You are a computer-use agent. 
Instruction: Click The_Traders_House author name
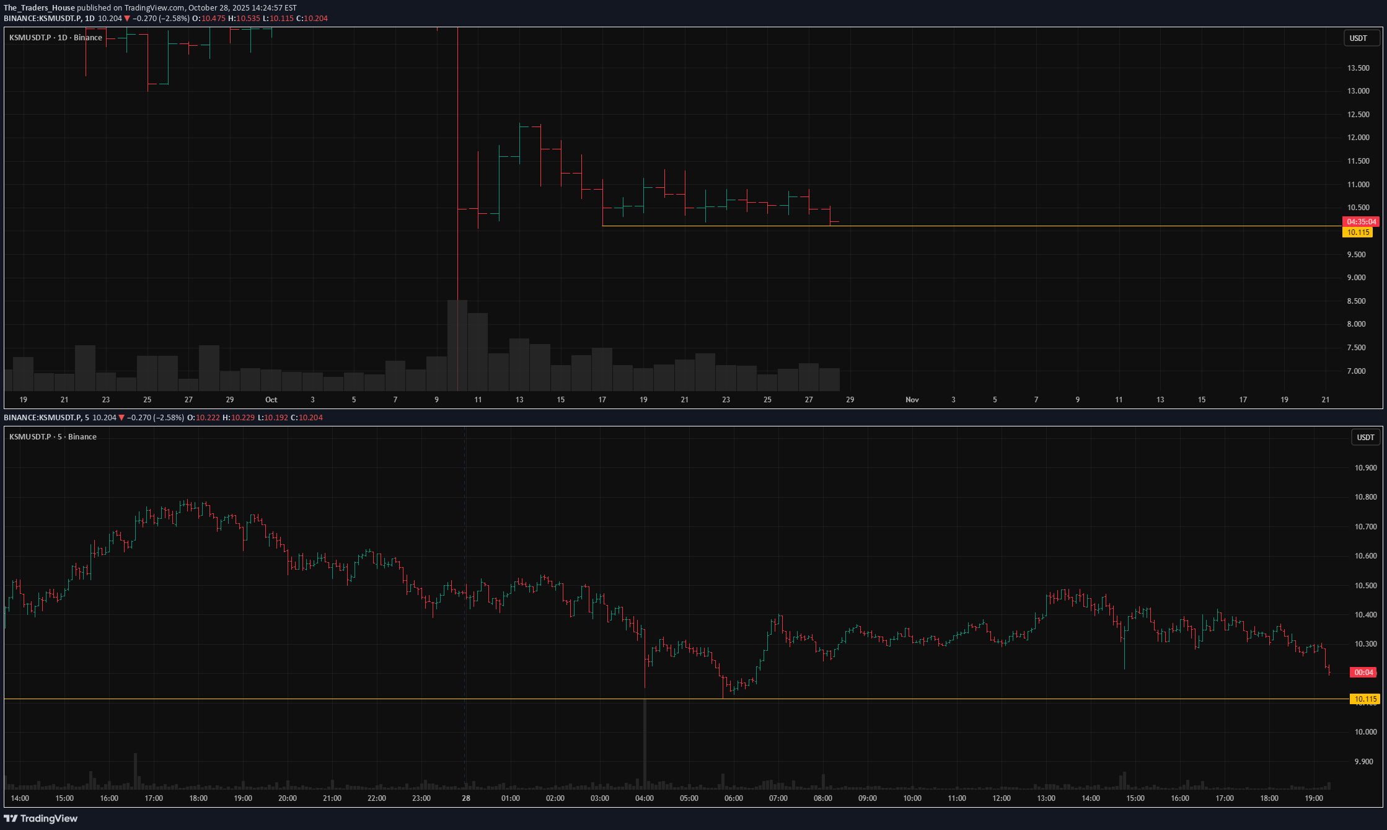[39, 8]
